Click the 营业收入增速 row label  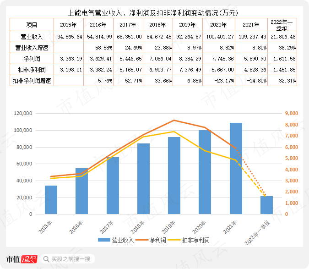point(32,48)
